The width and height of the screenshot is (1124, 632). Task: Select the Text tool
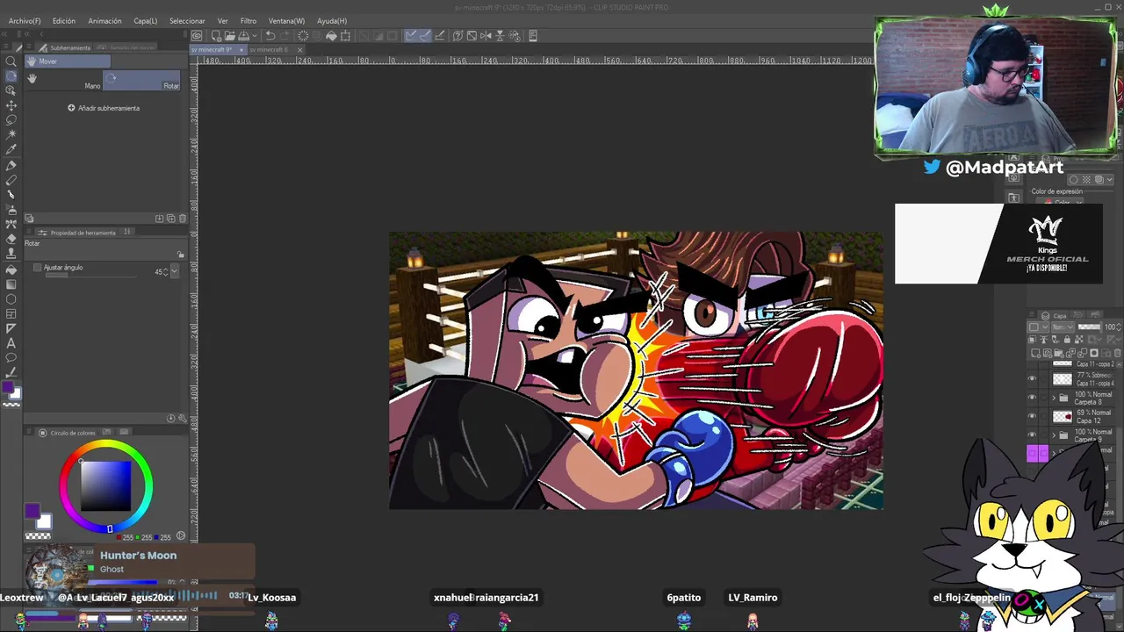[x=11, y=343]
